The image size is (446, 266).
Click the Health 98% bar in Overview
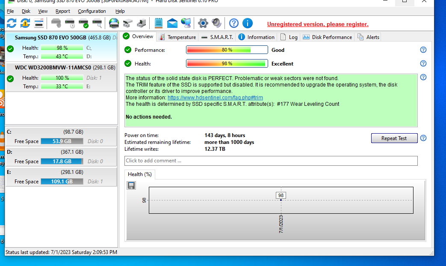[x=227, y=63]
